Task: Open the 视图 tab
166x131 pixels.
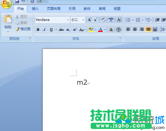Action: 117,9
